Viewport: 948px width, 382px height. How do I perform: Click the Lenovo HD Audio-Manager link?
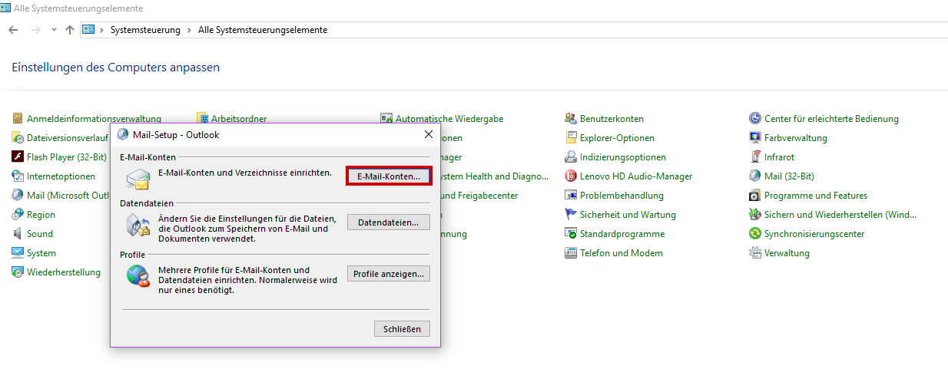pos(636,176)
